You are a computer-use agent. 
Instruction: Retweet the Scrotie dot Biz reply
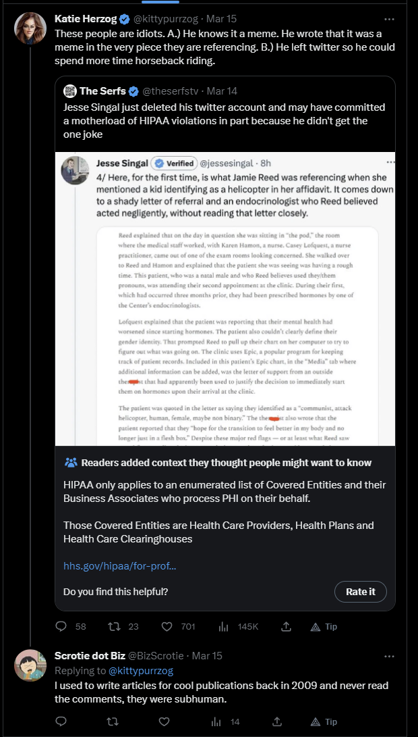point(113,721)
